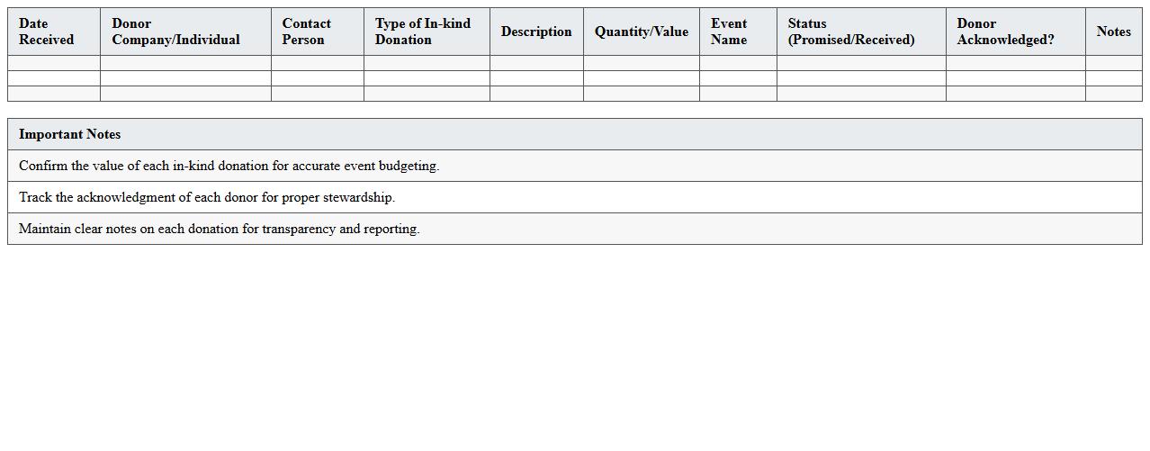Click third empty row's Event Name cell

pyautogui.click(x=738, y=94)
